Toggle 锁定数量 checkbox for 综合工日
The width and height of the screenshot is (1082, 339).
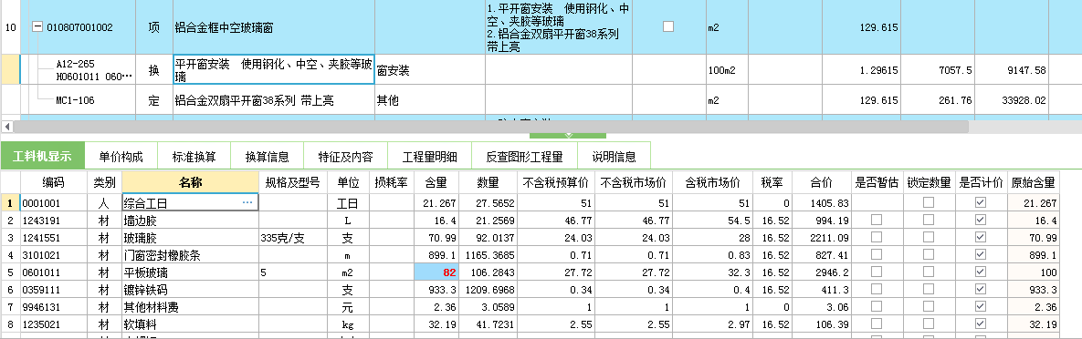coord(929,203)
